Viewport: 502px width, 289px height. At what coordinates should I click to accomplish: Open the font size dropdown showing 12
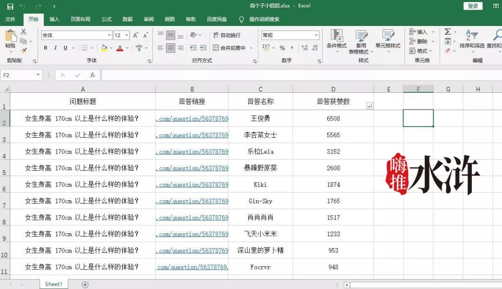tap(127, 35)
